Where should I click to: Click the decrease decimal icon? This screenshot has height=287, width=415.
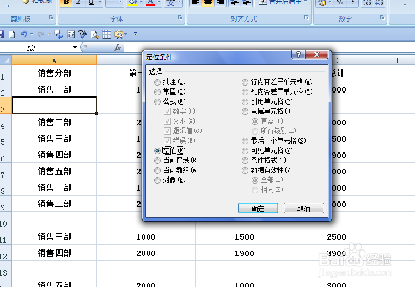(x=379, y=3)
